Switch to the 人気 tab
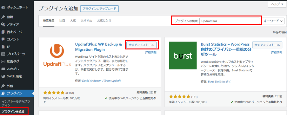287x116 pixels. tap(73, 21)
